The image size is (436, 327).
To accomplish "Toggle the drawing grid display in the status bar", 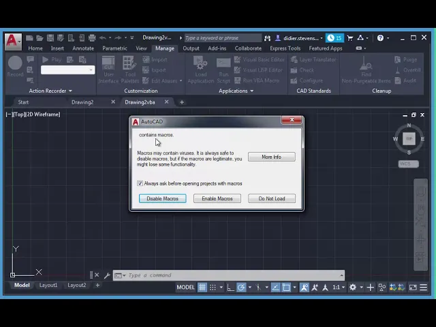I will click(x=202, y=287).
